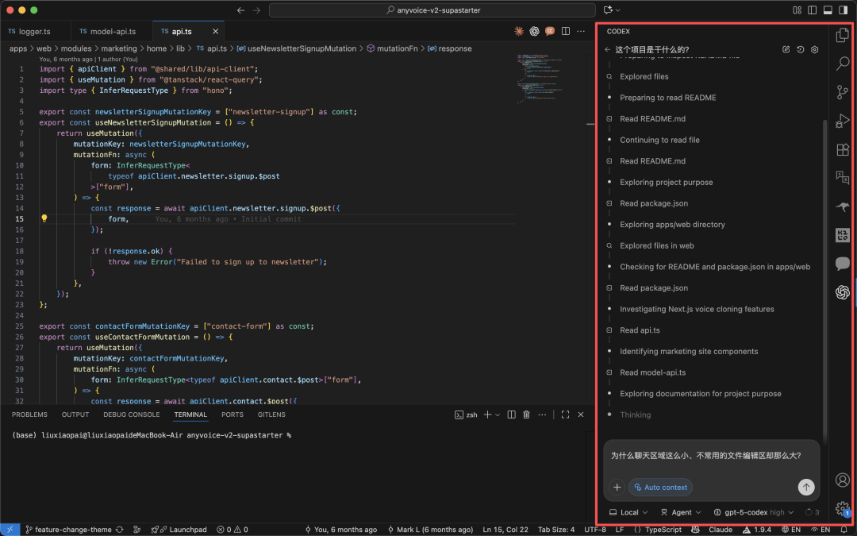The height and width of the screenshot is (536, 857).
Task: Customize layout icon in title bar
Action: tap(797, 10)
